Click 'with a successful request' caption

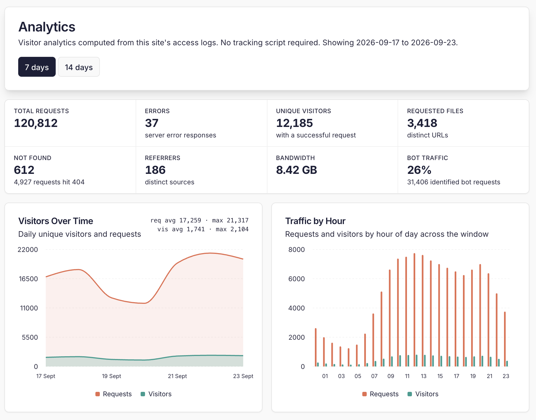(316, 135)
